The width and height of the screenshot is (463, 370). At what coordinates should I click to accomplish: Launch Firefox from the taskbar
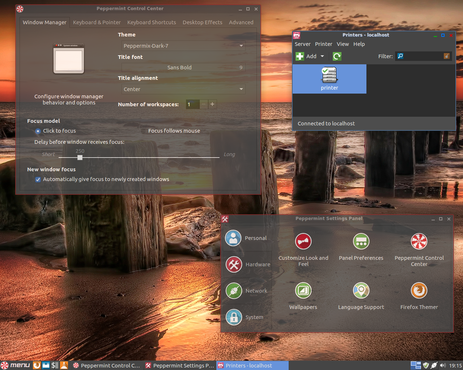[37, 365]
